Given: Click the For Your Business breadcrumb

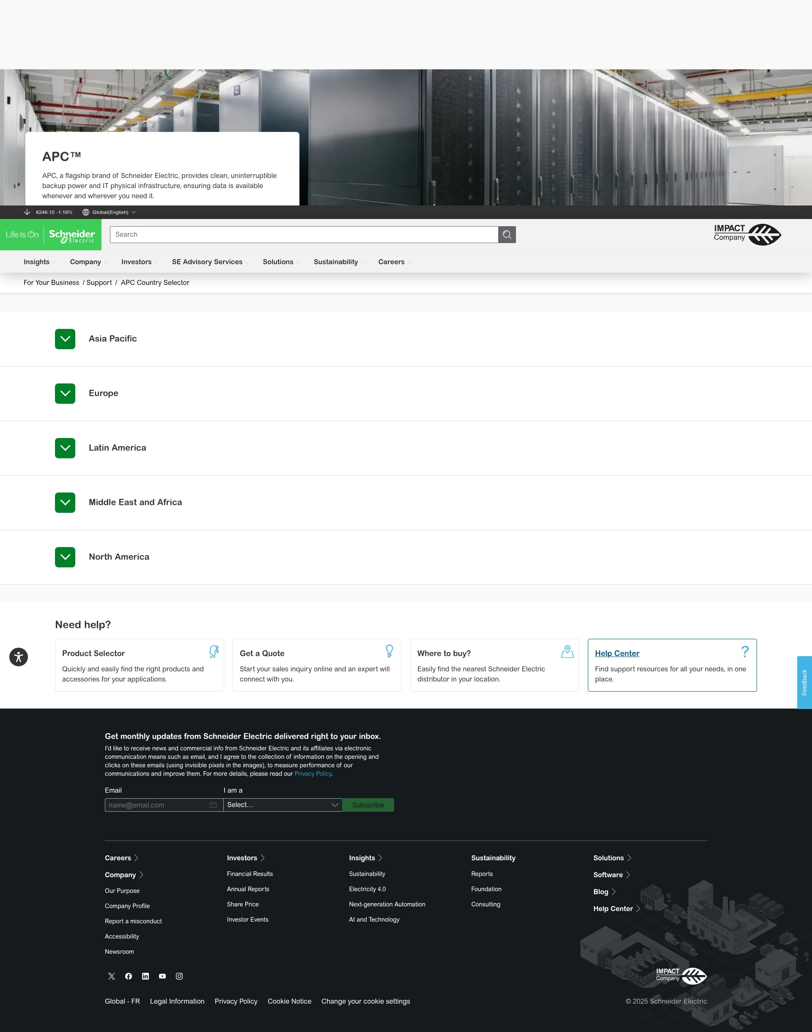Looking at the screenshot, I should point(51,283).
